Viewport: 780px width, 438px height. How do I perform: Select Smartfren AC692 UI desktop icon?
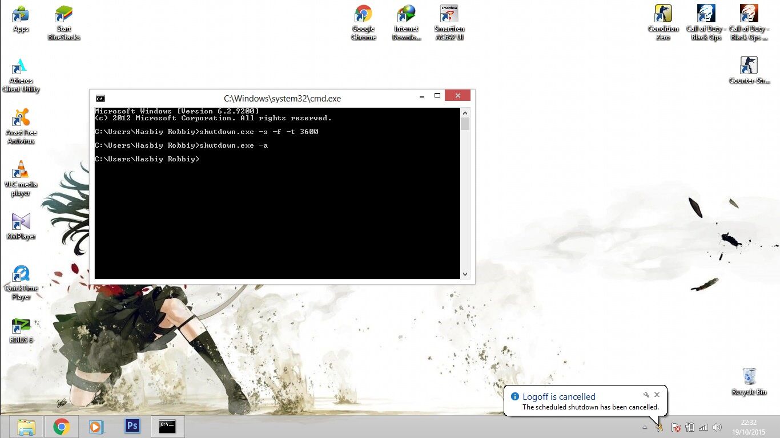449,23
